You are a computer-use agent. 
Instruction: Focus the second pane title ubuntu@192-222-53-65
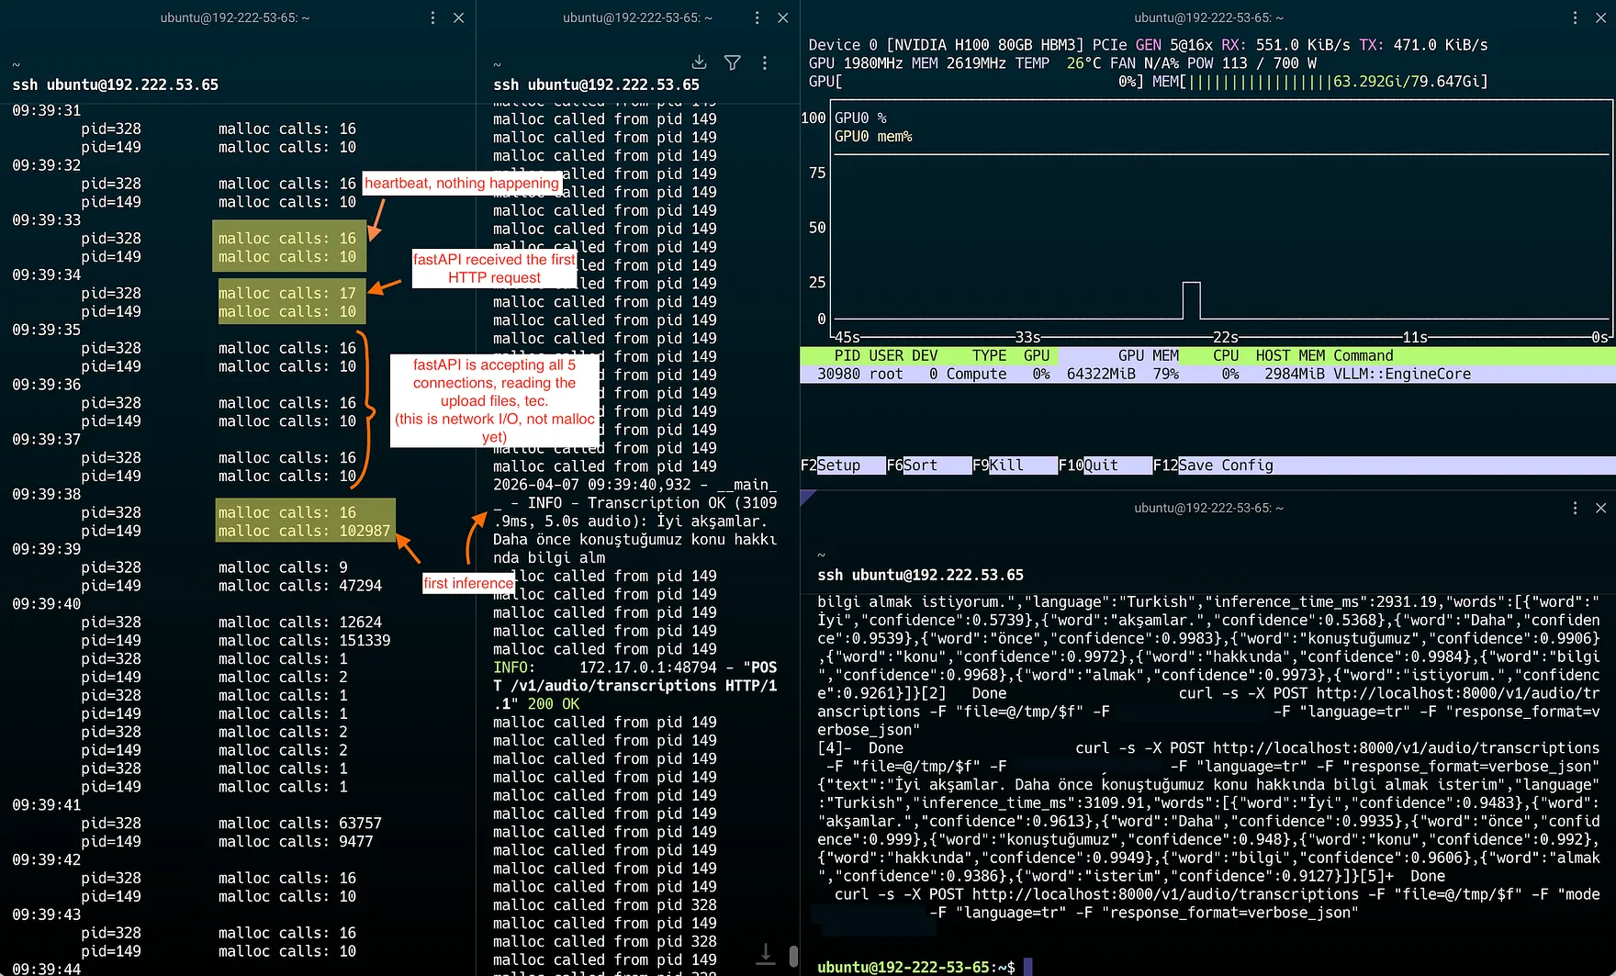pyautogui.click(x=637, y=17)
